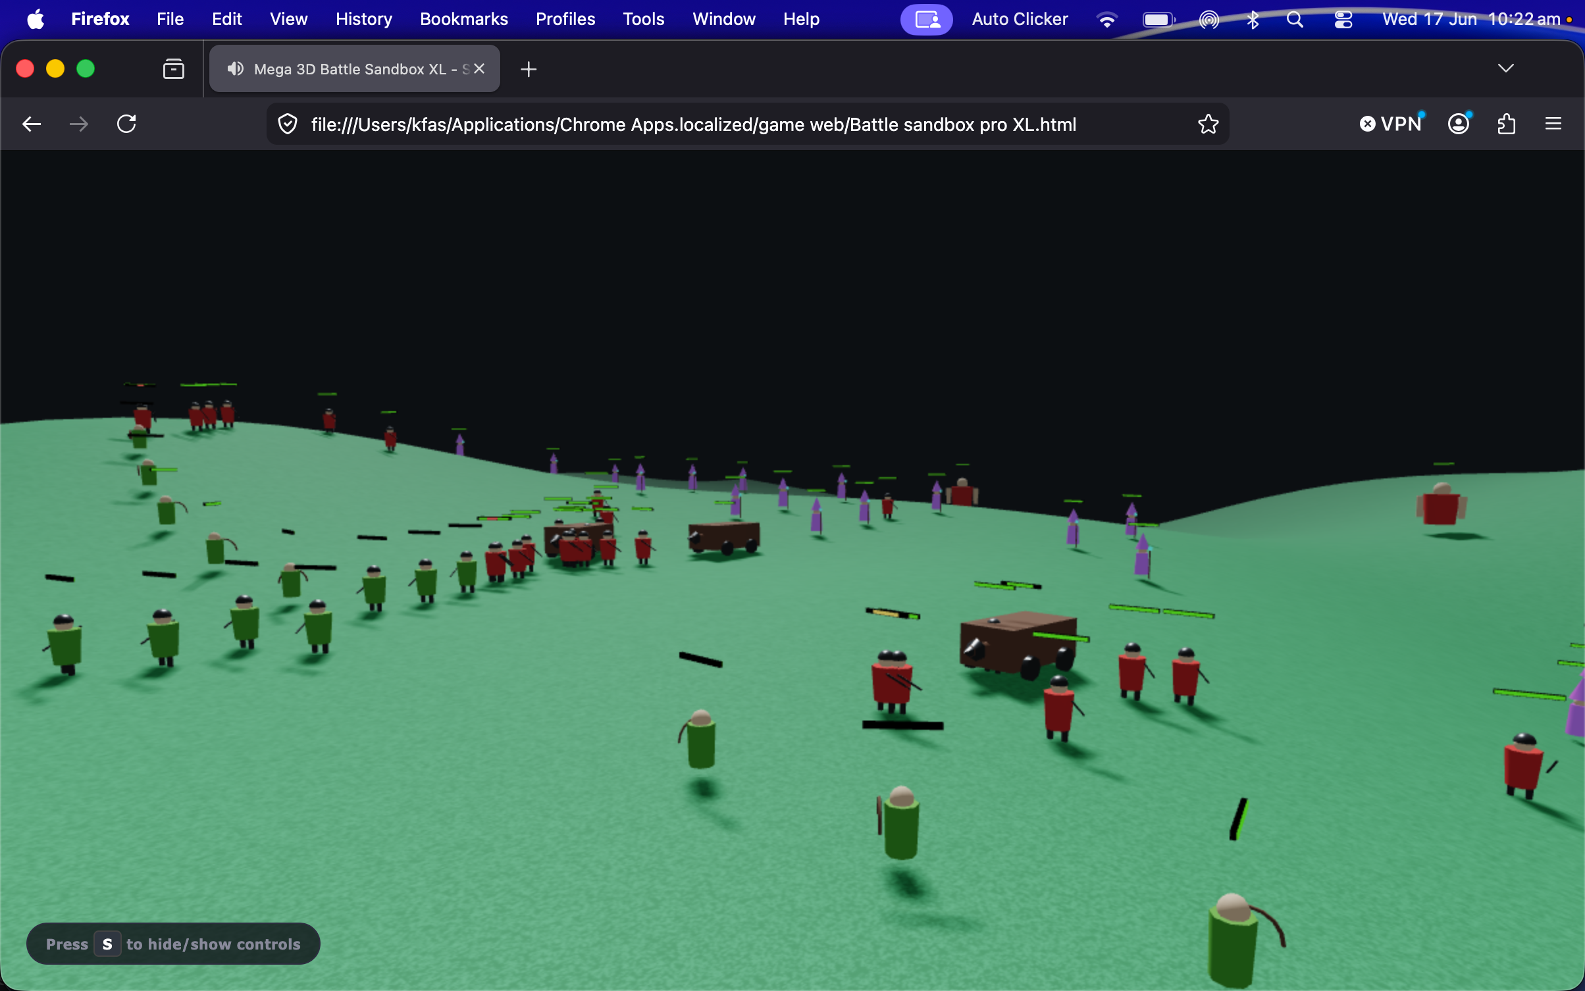Open the Firefox application menu

click(100, 19)
